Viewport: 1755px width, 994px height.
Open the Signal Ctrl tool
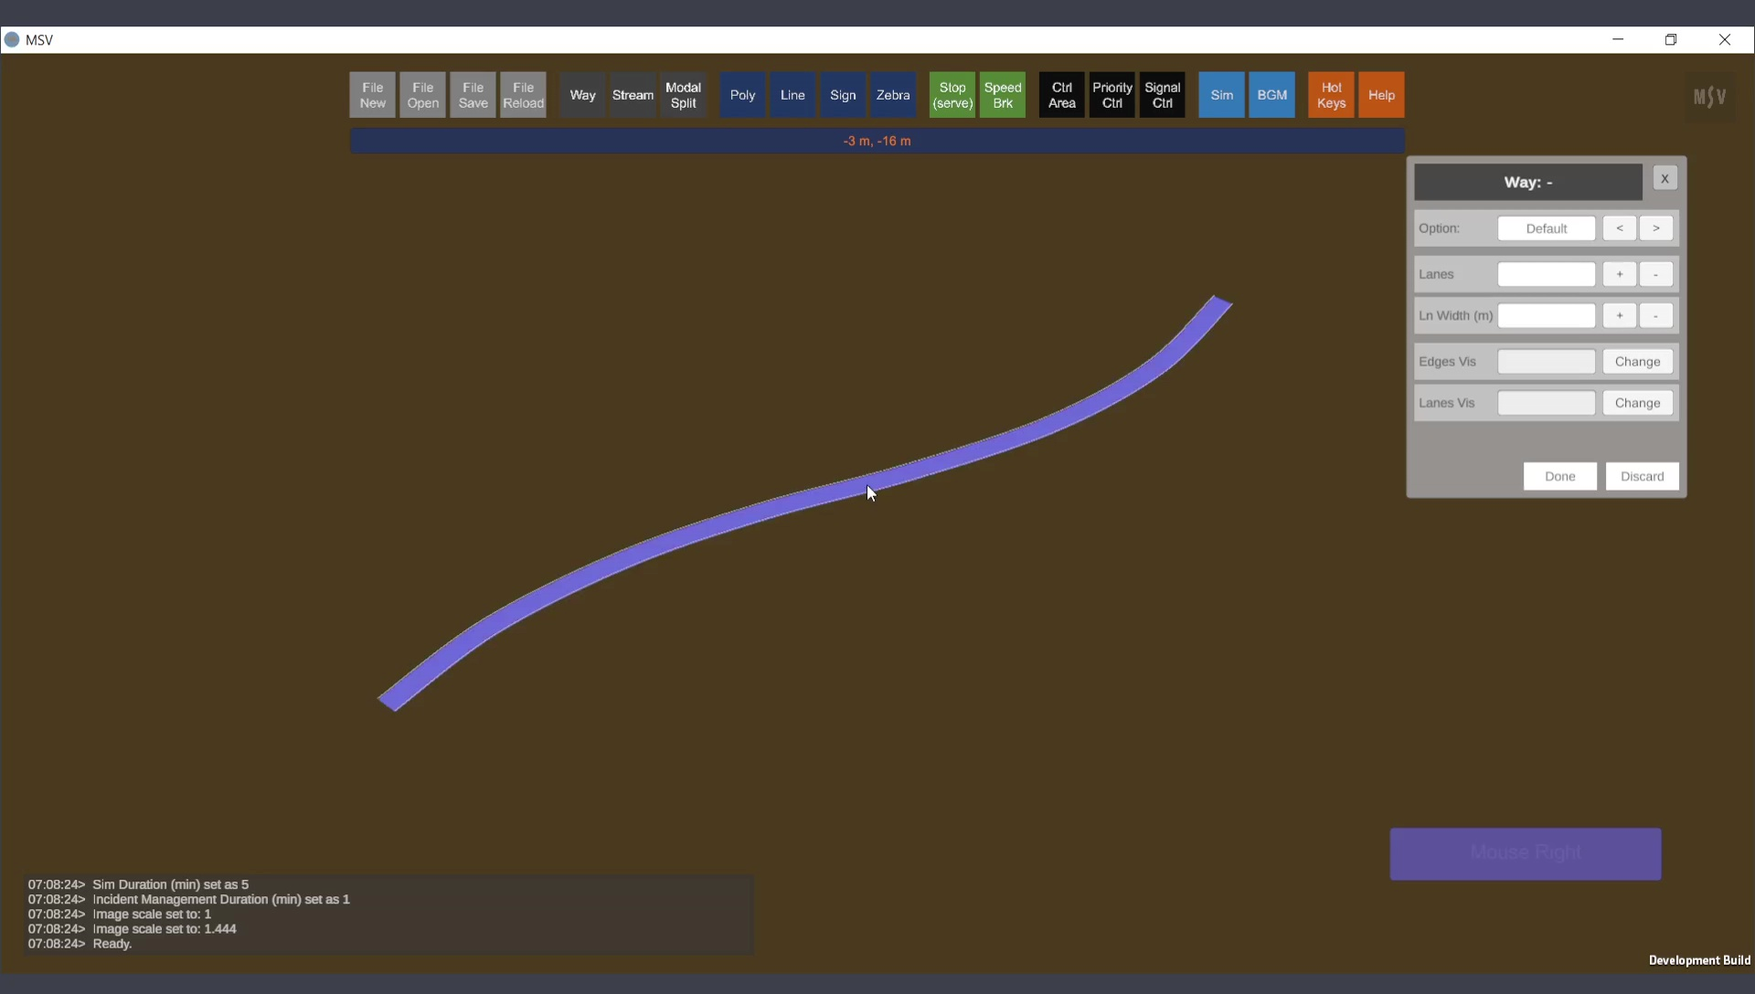coord(1162,95)
